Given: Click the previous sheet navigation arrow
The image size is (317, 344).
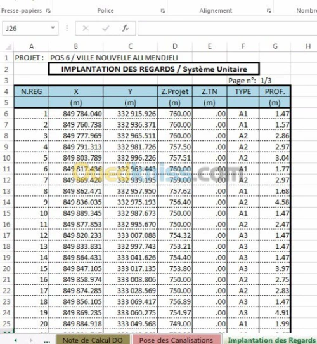Looking at the screenshot, I should [16, 340].
